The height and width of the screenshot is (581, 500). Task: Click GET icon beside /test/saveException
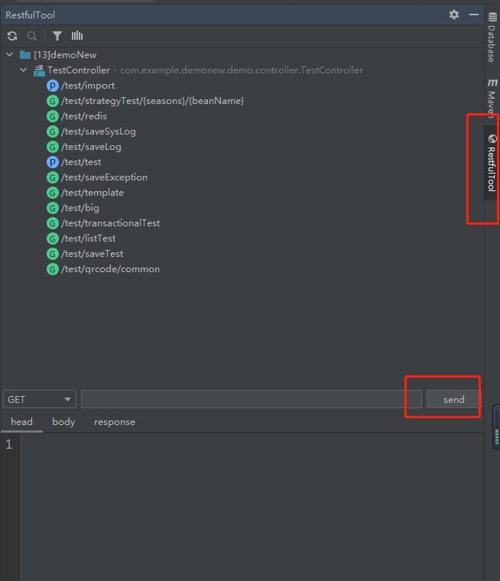[53, 177]
